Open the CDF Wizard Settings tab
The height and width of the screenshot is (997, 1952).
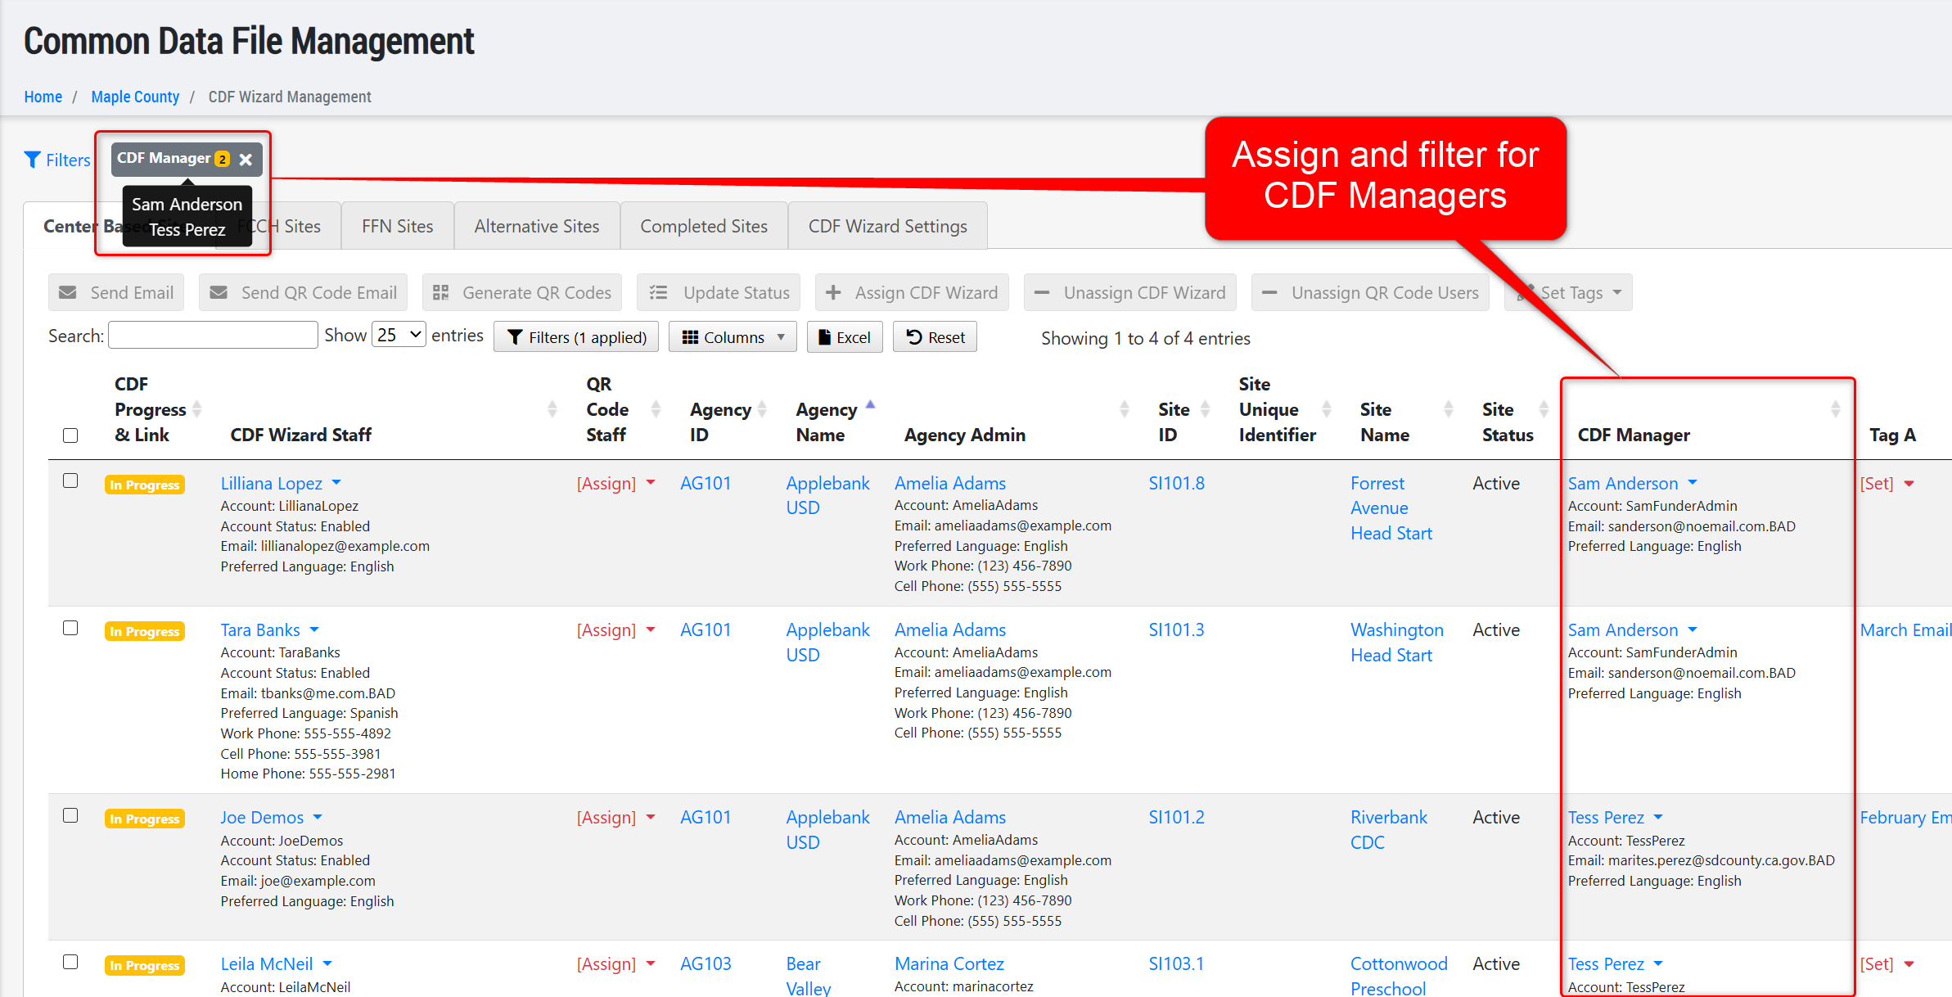(887, 226)
